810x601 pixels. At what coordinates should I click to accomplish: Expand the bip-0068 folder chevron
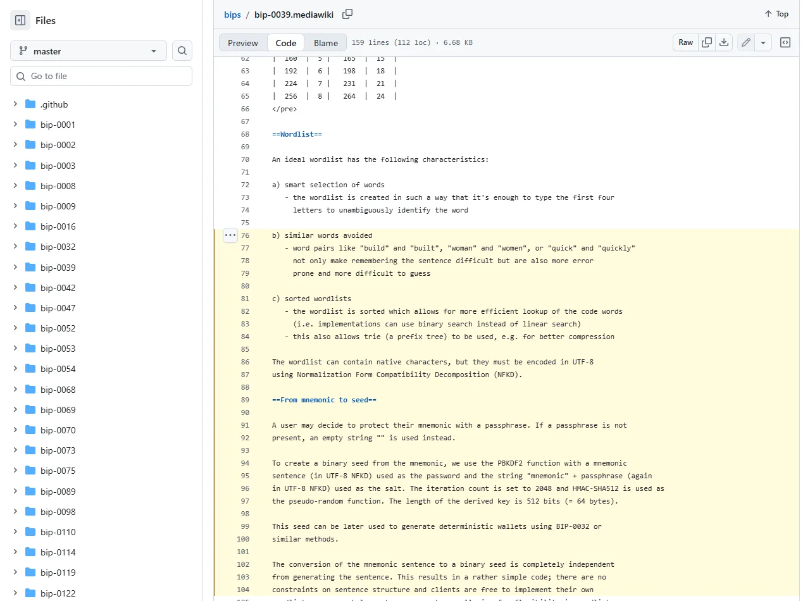point(15,390)
